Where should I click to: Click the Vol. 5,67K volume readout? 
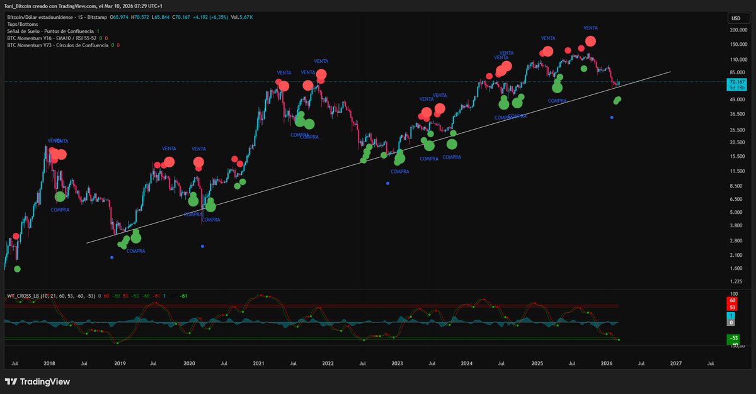(x=241, y=17)
